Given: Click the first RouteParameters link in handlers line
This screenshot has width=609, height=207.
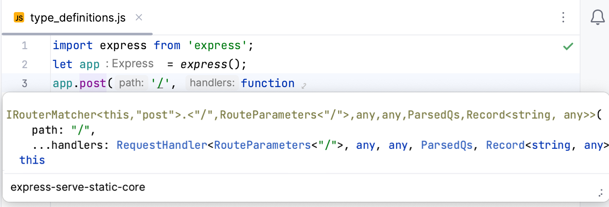Looking at the screenshot, I should point(262,145).
